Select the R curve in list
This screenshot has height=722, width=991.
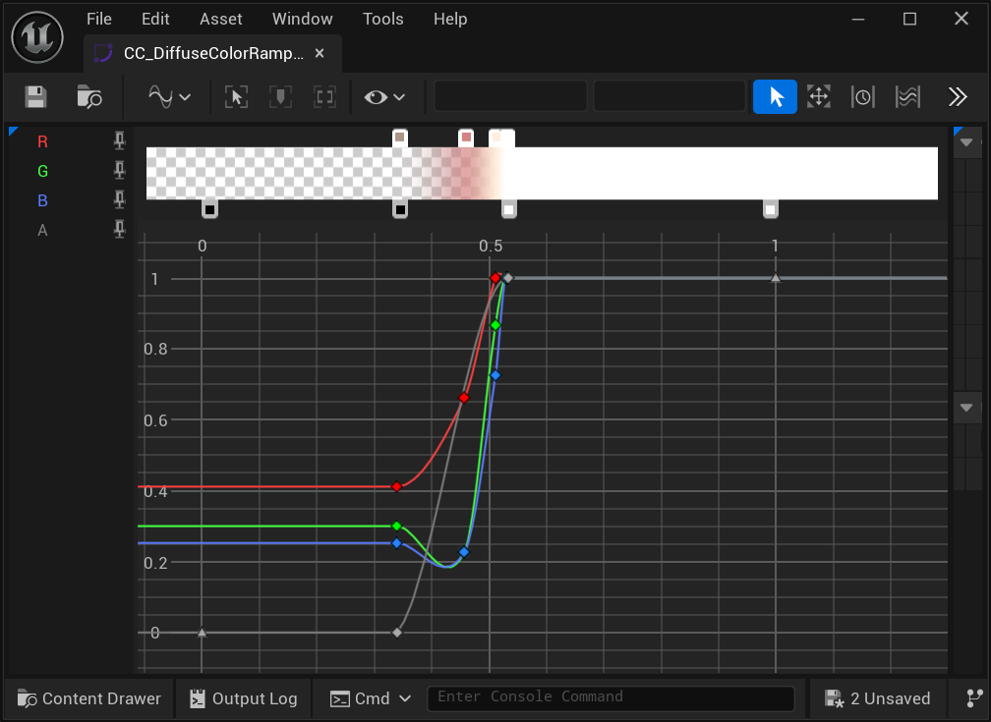tap(42, 141)
